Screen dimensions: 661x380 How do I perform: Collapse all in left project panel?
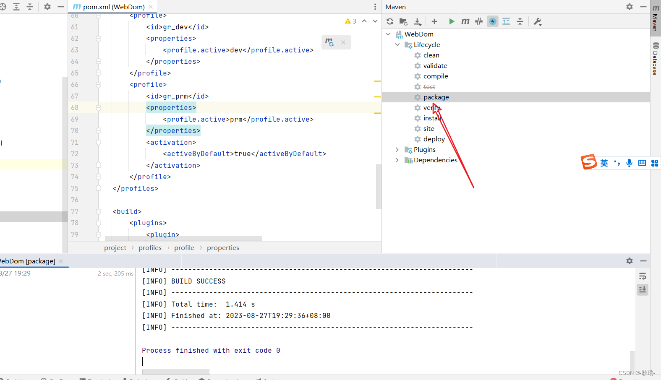(30, 7)
